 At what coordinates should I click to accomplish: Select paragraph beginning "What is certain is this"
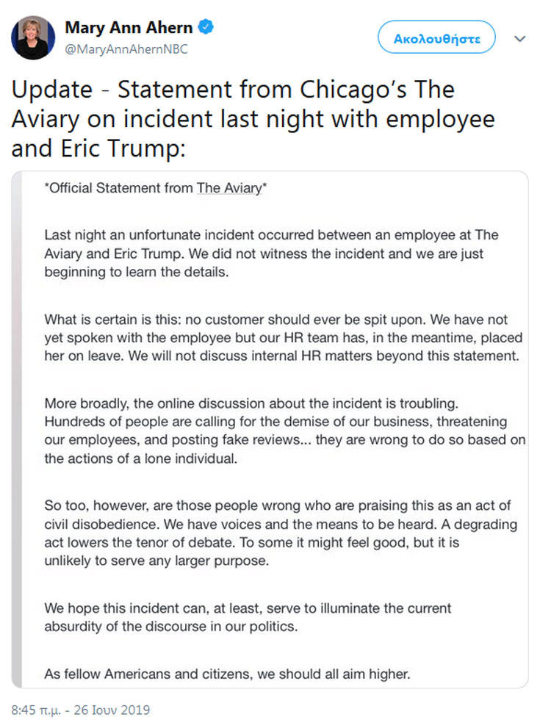281,337
